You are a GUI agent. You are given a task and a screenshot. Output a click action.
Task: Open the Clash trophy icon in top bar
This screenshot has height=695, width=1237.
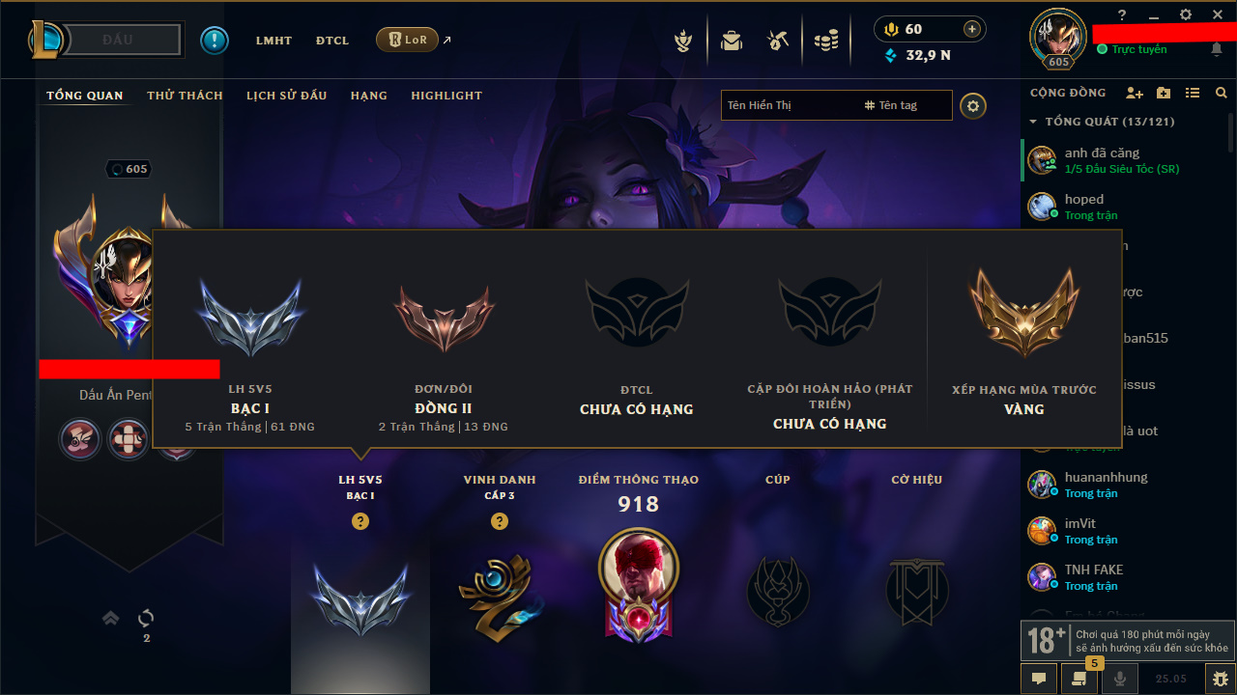[x=684, y=41]
